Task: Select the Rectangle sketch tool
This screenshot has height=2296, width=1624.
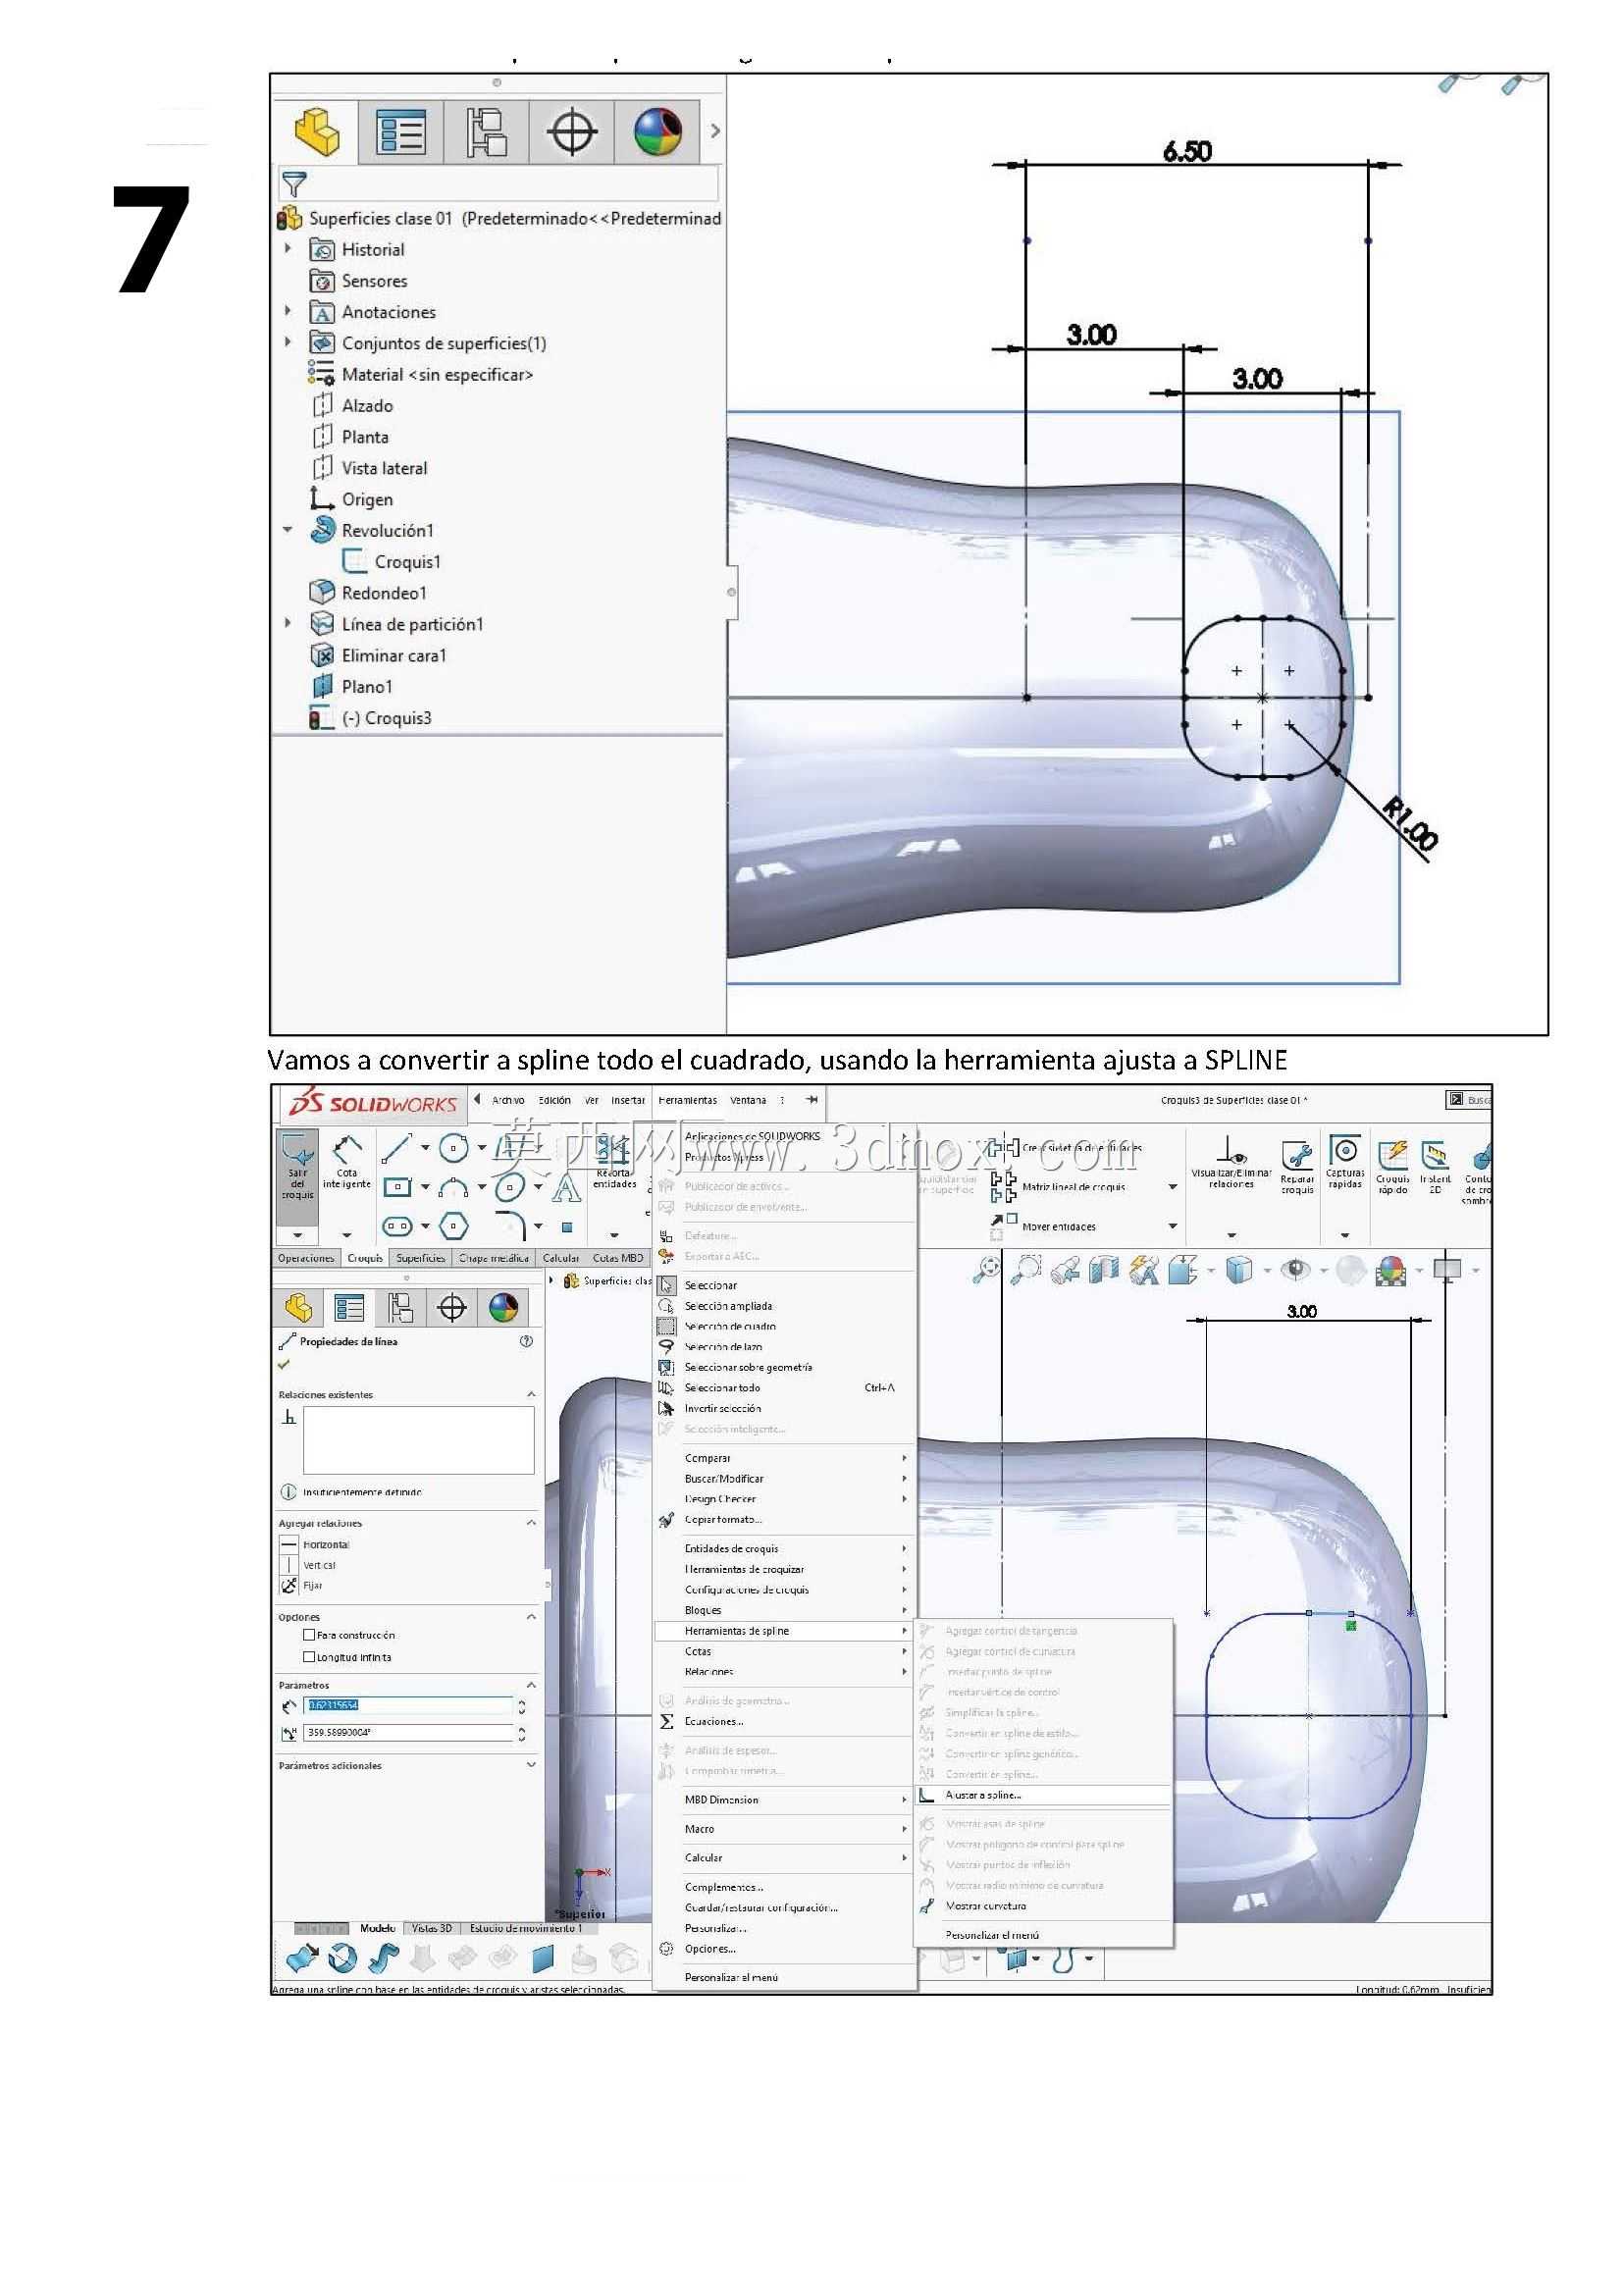Action: (397, 1187)
